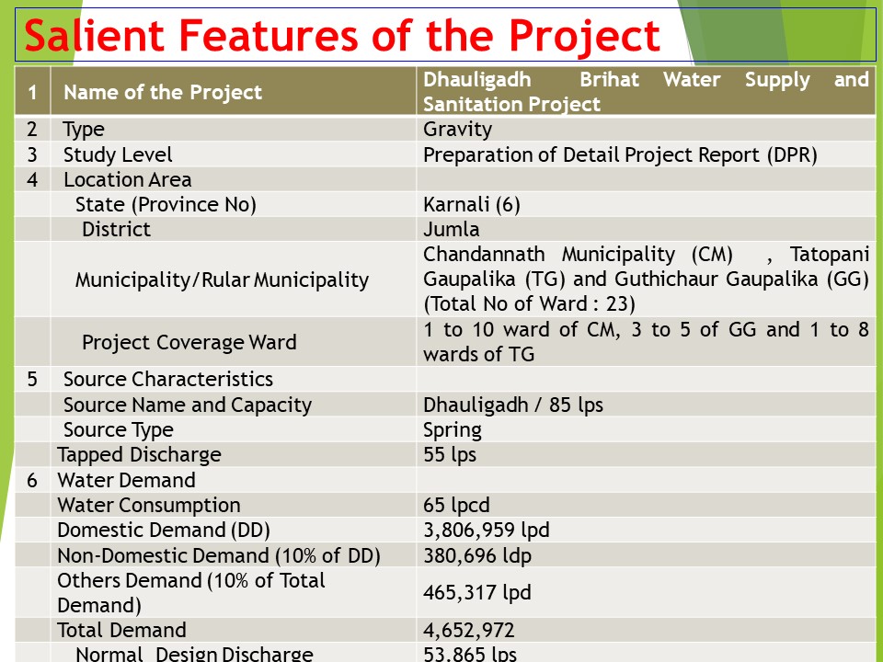Image resolution: width=883 pixels, height=662 pixels.
Task: Click the 'Total Demand' value 4,652,972
Action: [469, 630]
